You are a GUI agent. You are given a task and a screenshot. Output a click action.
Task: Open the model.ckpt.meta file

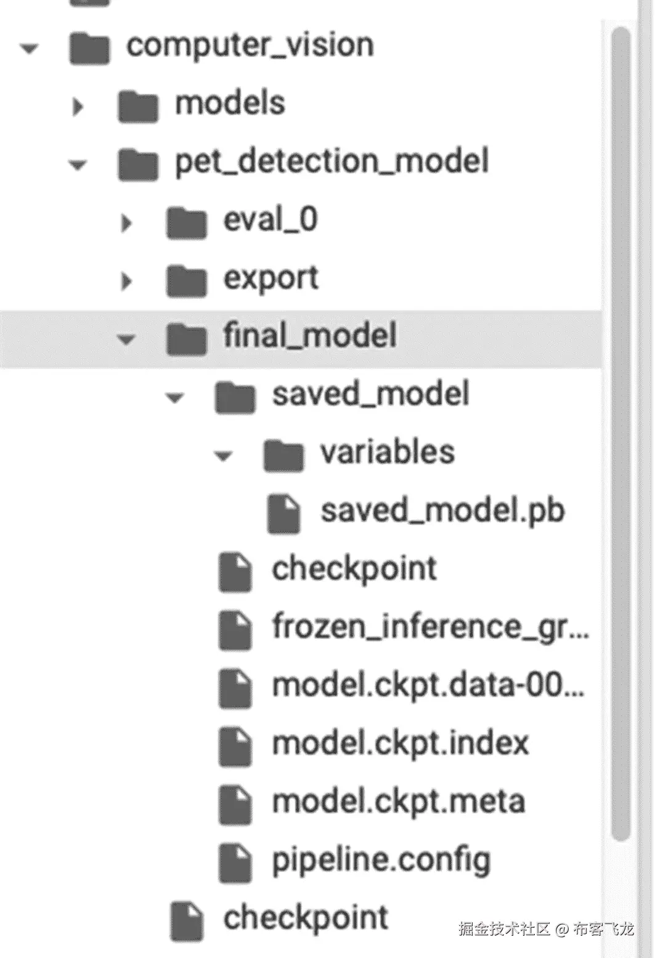(x=398, y=802)
